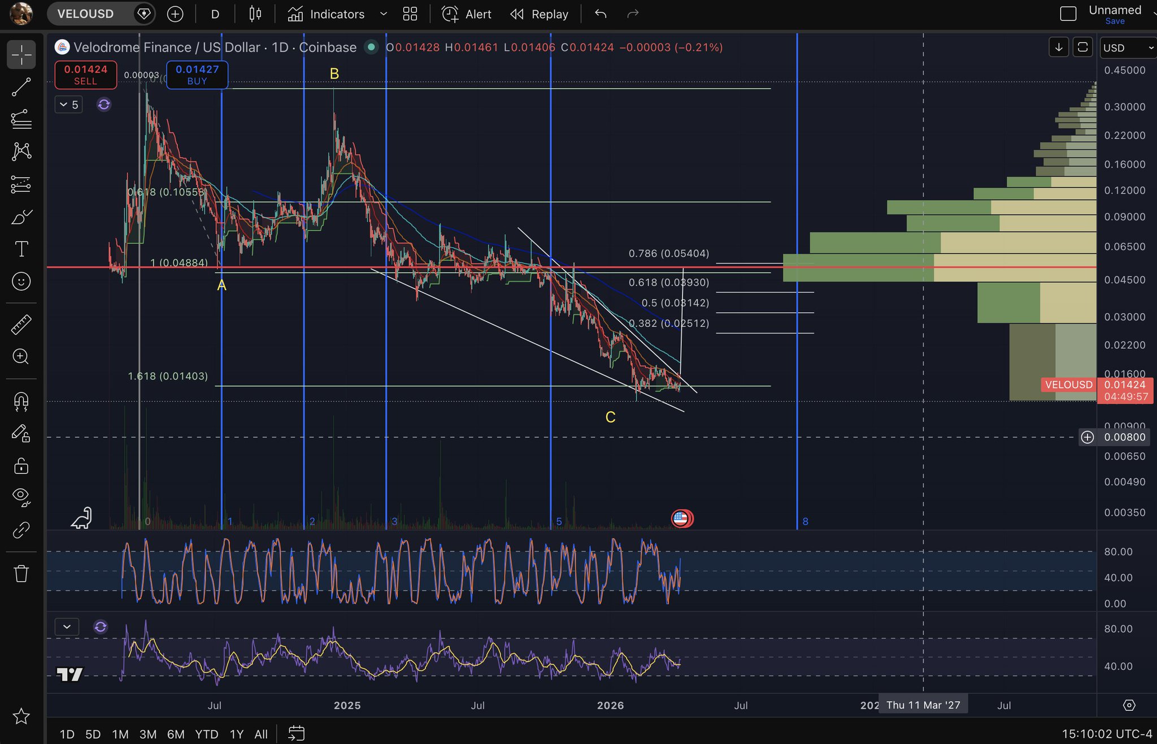
Task: Open favorite indicators dropdown arrow
Action: [384, 14]
